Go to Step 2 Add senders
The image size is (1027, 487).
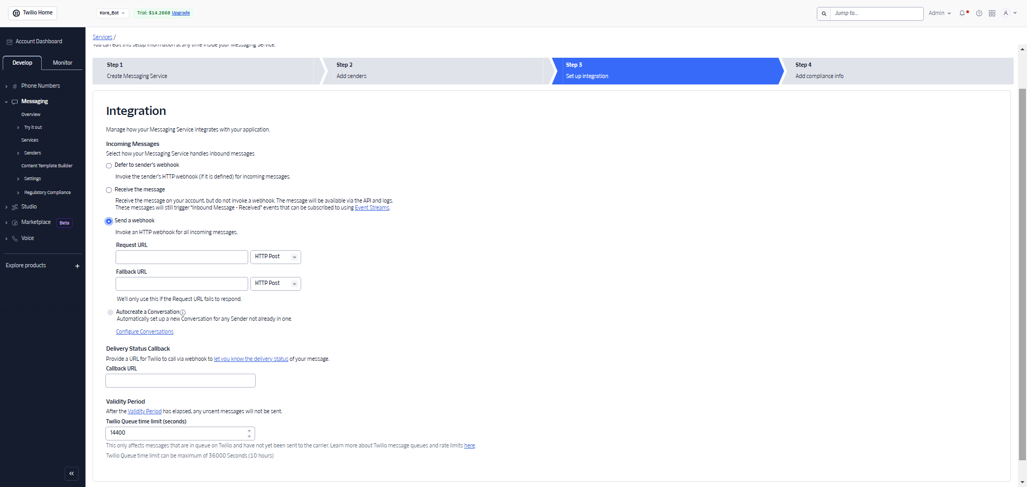pos(433,71)
